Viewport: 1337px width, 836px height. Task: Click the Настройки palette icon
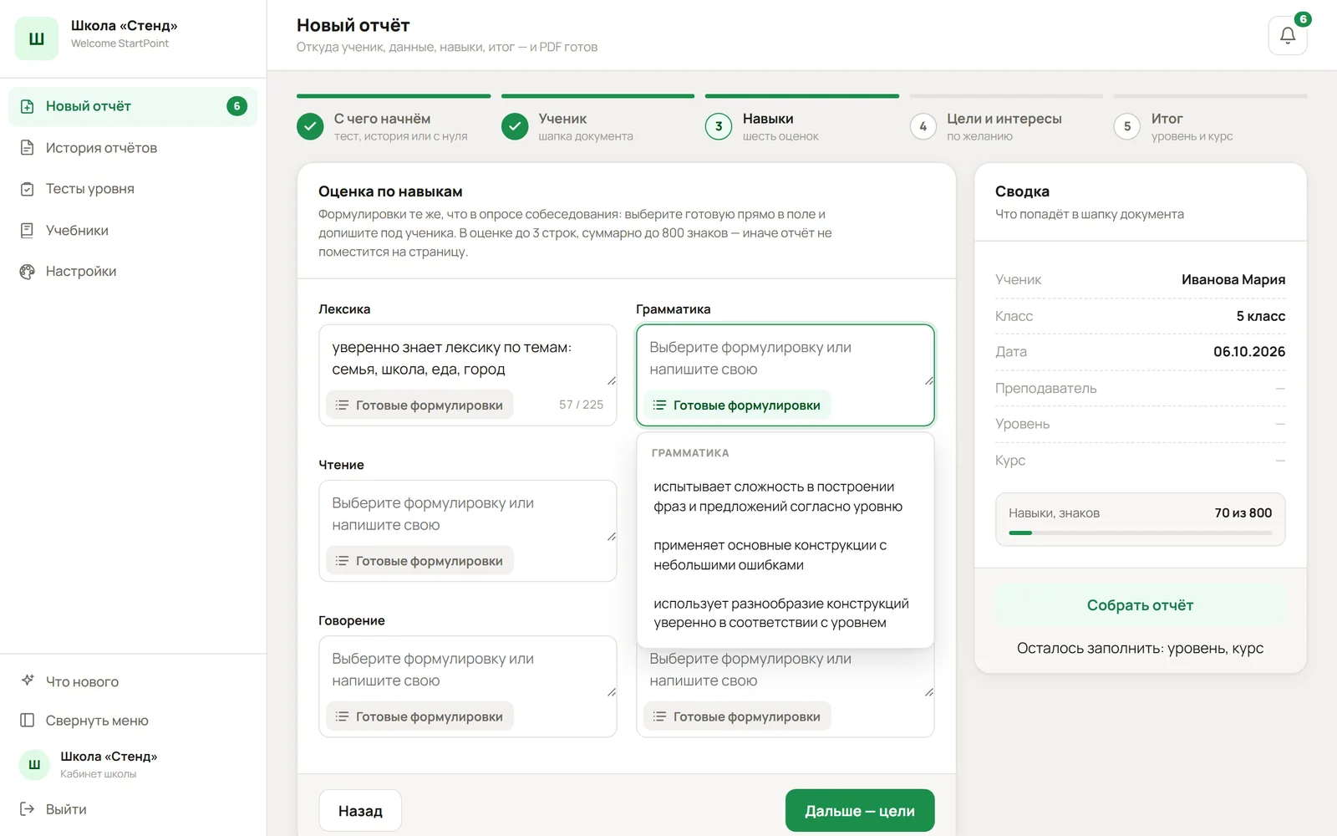28,271
